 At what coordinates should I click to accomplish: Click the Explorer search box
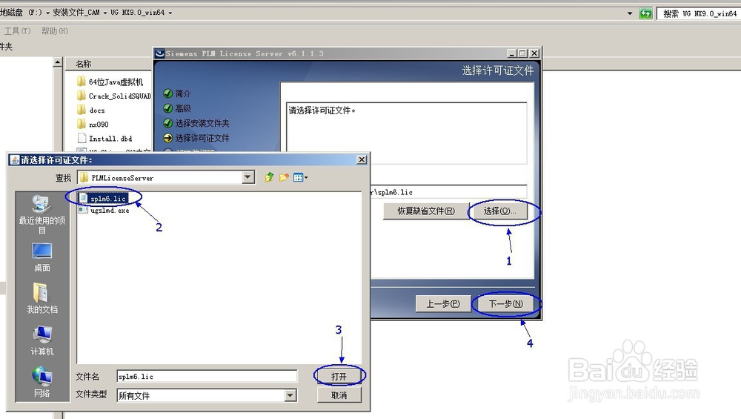click(699, 13)
